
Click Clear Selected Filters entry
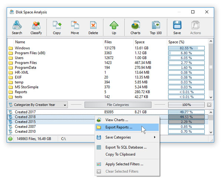point(127,171)
